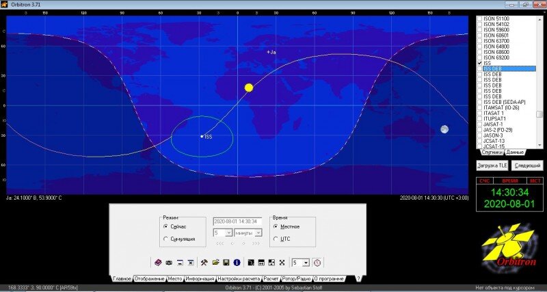Click the Следующий button

point(527,165)
